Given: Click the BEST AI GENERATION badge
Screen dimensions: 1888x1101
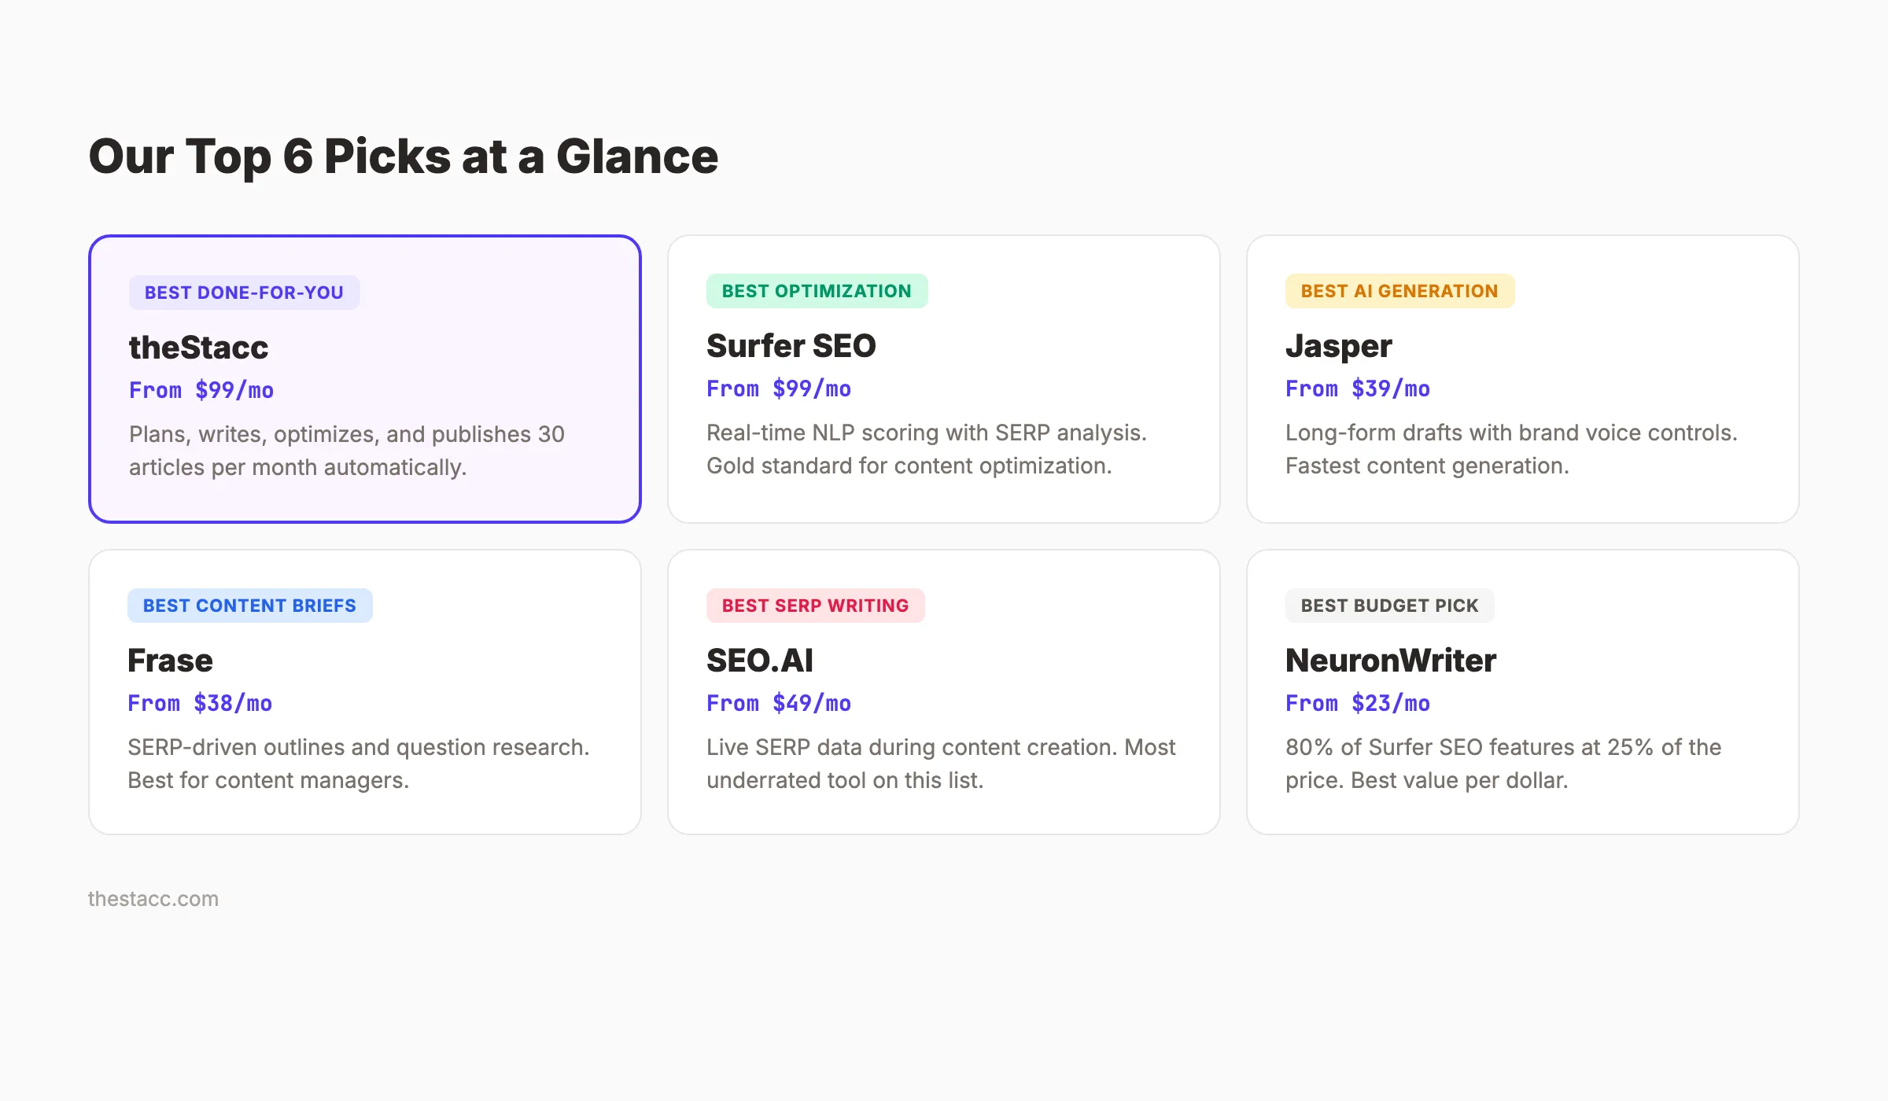Looking at the screenshot, I should (x=1399, y=291).
